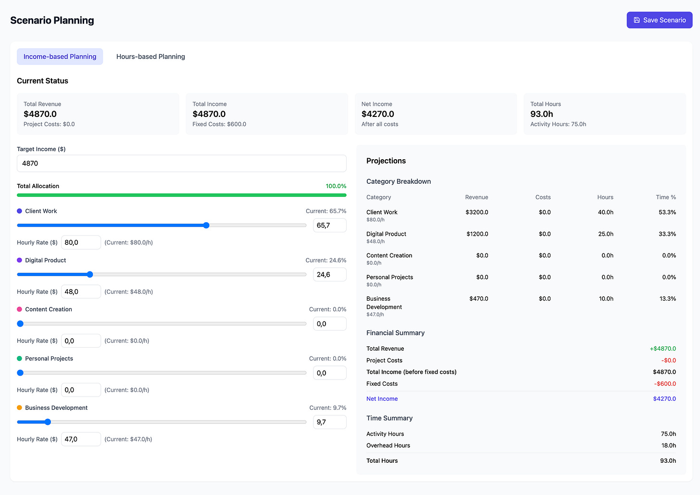The width and height of the screenshot is (700, 495).
Task: Click the green dot icon beside Personal Projects
Action: (x=19, y=358)
